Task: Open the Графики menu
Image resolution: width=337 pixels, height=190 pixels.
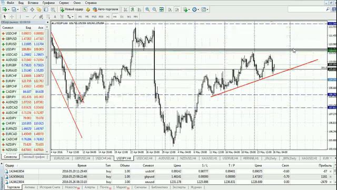Action: 48,3
